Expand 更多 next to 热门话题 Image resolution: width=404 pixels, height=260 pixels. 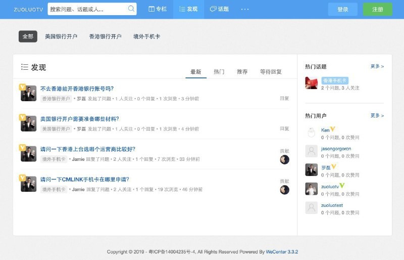coord(377,66)
